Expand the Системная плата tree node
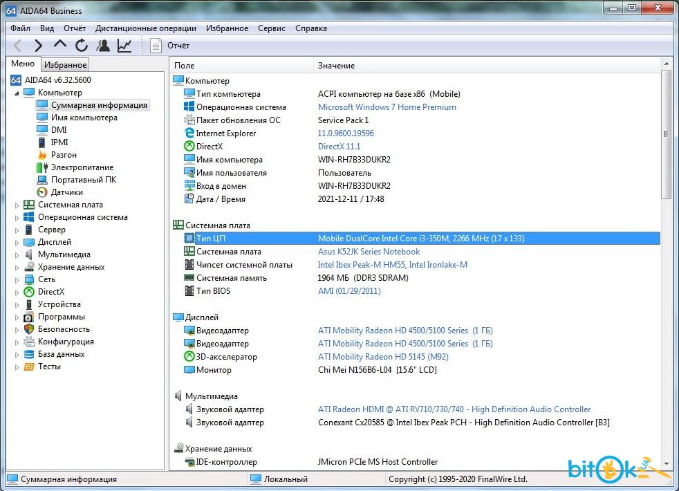Screen dimensions: 679x491 [x=17, y=205]
